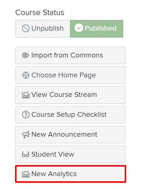Select the green Published status
Image resolution: width=146 pixels, height=189 pixels.
[x=97, y=29]
